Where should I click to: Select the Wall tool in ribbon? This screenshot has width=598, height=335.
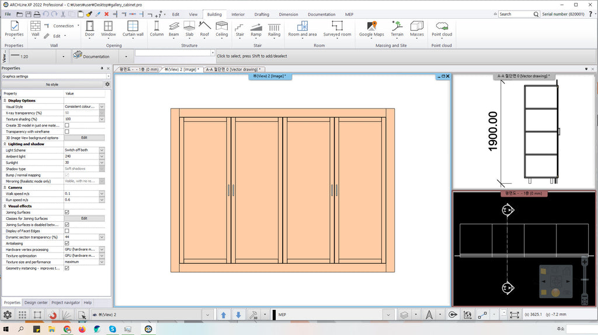pyautogui.click(x=35, y=28)
